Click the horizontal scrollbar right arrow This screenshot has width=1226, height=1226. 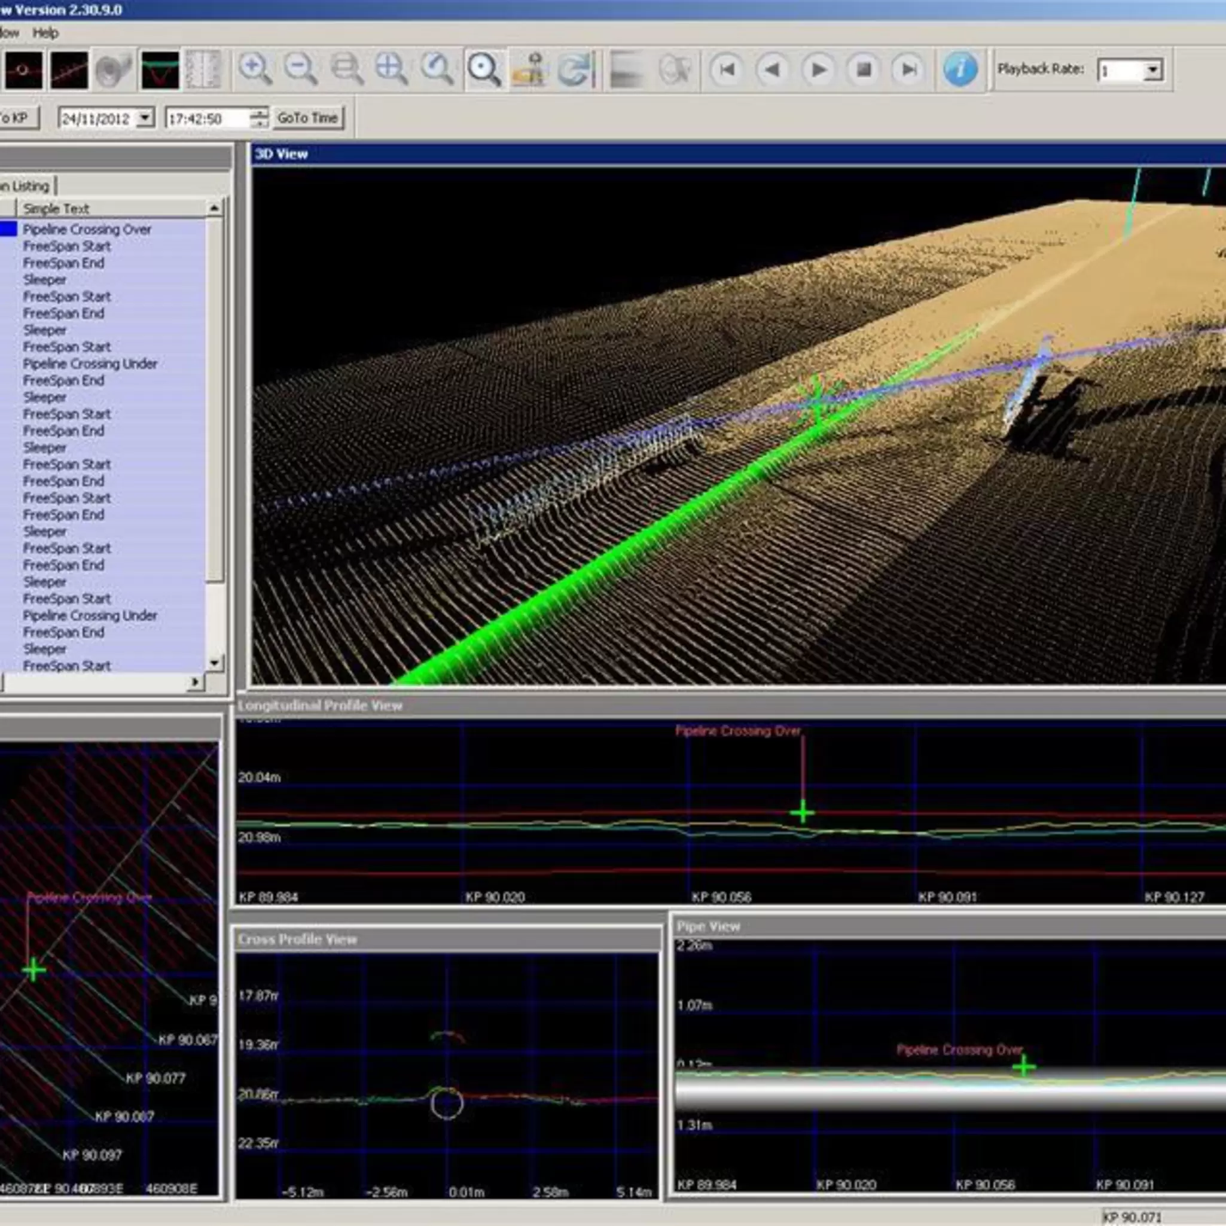195,682
